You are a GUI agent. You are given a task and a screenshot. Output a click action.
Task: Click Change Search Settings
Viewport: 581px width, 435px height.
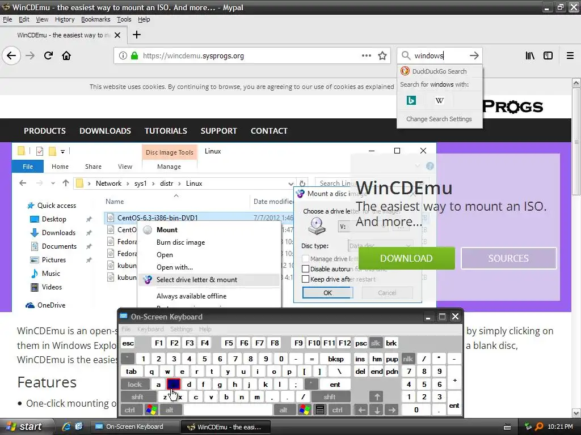[439, 119]
